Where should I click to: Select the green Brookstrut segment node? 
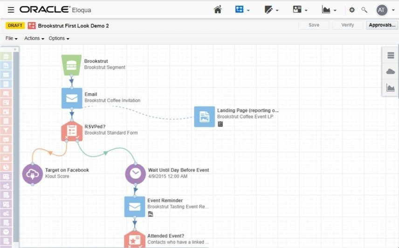click(x=71, y=65)
